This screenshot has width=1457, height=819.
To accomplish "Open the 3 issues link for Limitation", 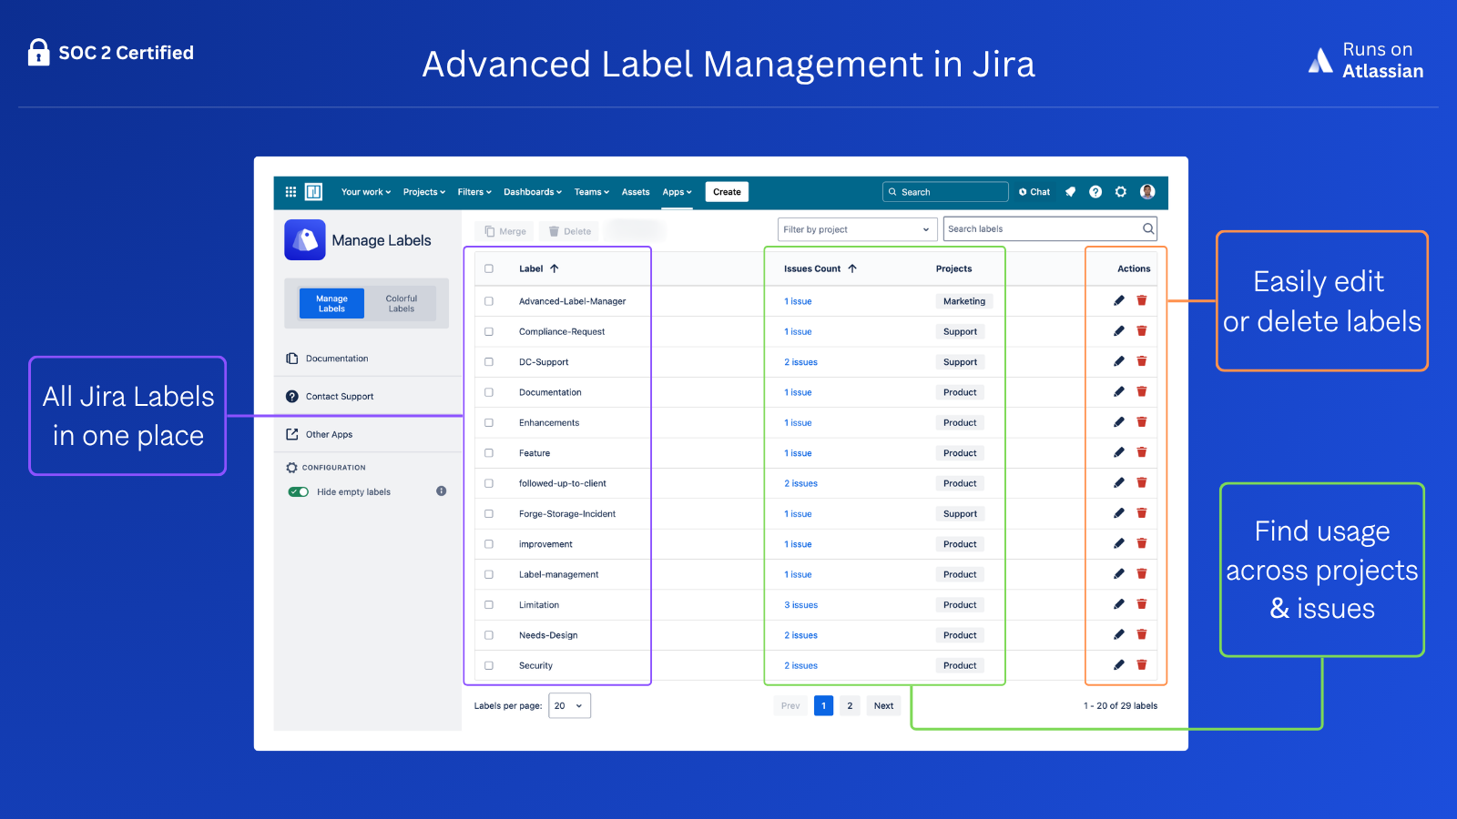I will [x=801, y=605].
